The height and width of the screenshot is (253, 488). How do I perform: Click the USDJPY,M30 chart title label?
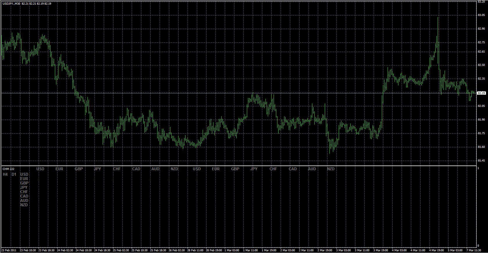pos(11,4)
